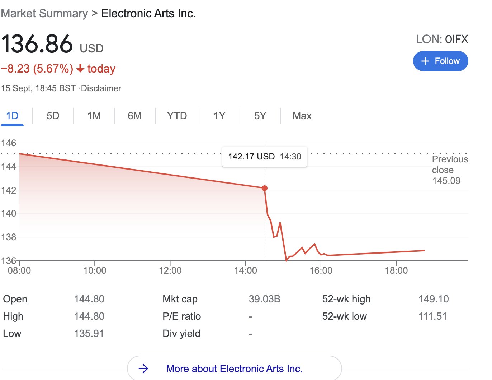This screenshot has width=492, height=380.
Task: Show the 6M price history
Action: (x=134, y=116)
